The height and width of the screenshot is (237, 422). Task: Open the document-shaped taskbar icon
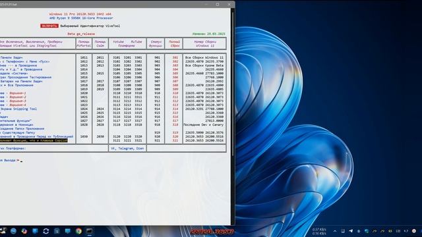(57, 231)
